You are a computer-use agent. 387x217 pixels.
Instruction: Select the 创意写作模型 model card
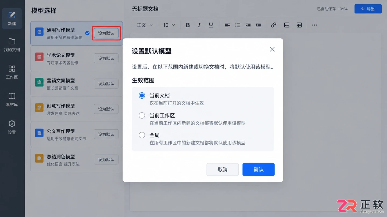pyautogui.click(x=77, y=109)
